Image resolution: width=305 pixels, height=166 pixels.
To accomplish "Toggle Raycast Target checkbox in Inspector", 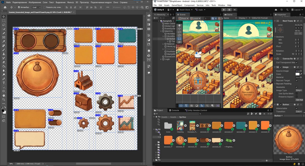I will point(296,80).
